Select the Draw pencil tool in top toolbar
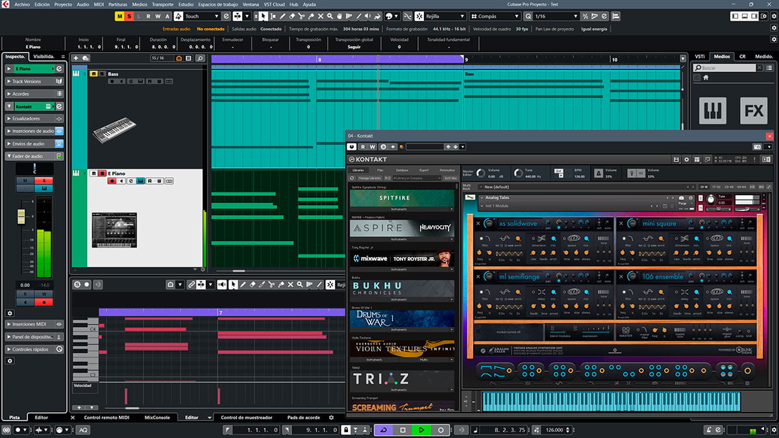Image resolution: width=779 pixels, height=438 pixels. pyautogui.click(x=282, y=16)
